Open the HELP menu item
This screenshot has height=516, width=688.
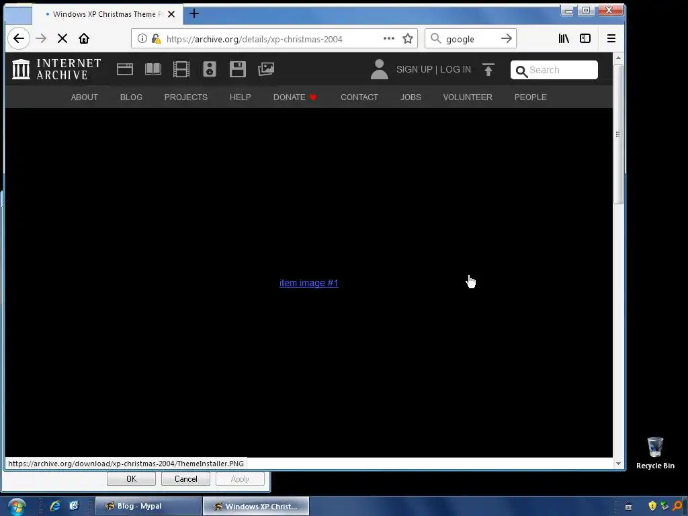(240, 97)
